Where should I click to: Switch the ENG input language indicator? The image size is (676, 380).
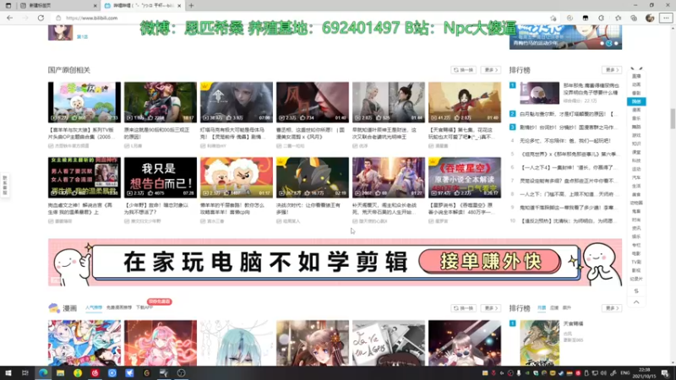tap(625, 373)
